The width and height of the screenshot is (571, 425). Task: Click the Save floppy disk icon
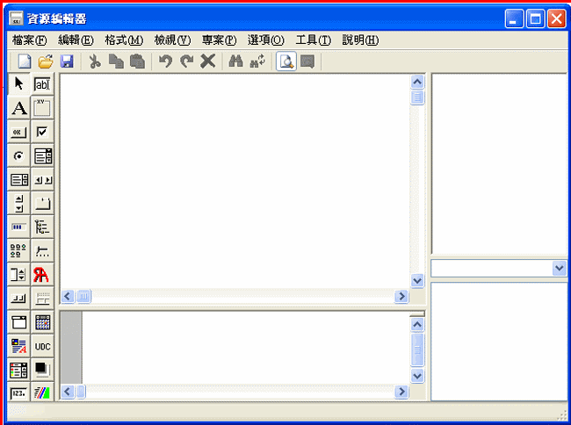(x=67, y=61)
